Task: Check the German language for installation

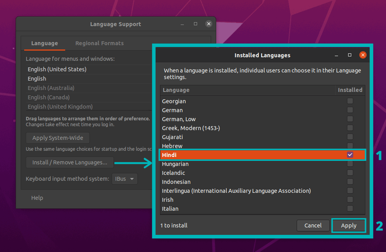Action: tap(350, 110)
